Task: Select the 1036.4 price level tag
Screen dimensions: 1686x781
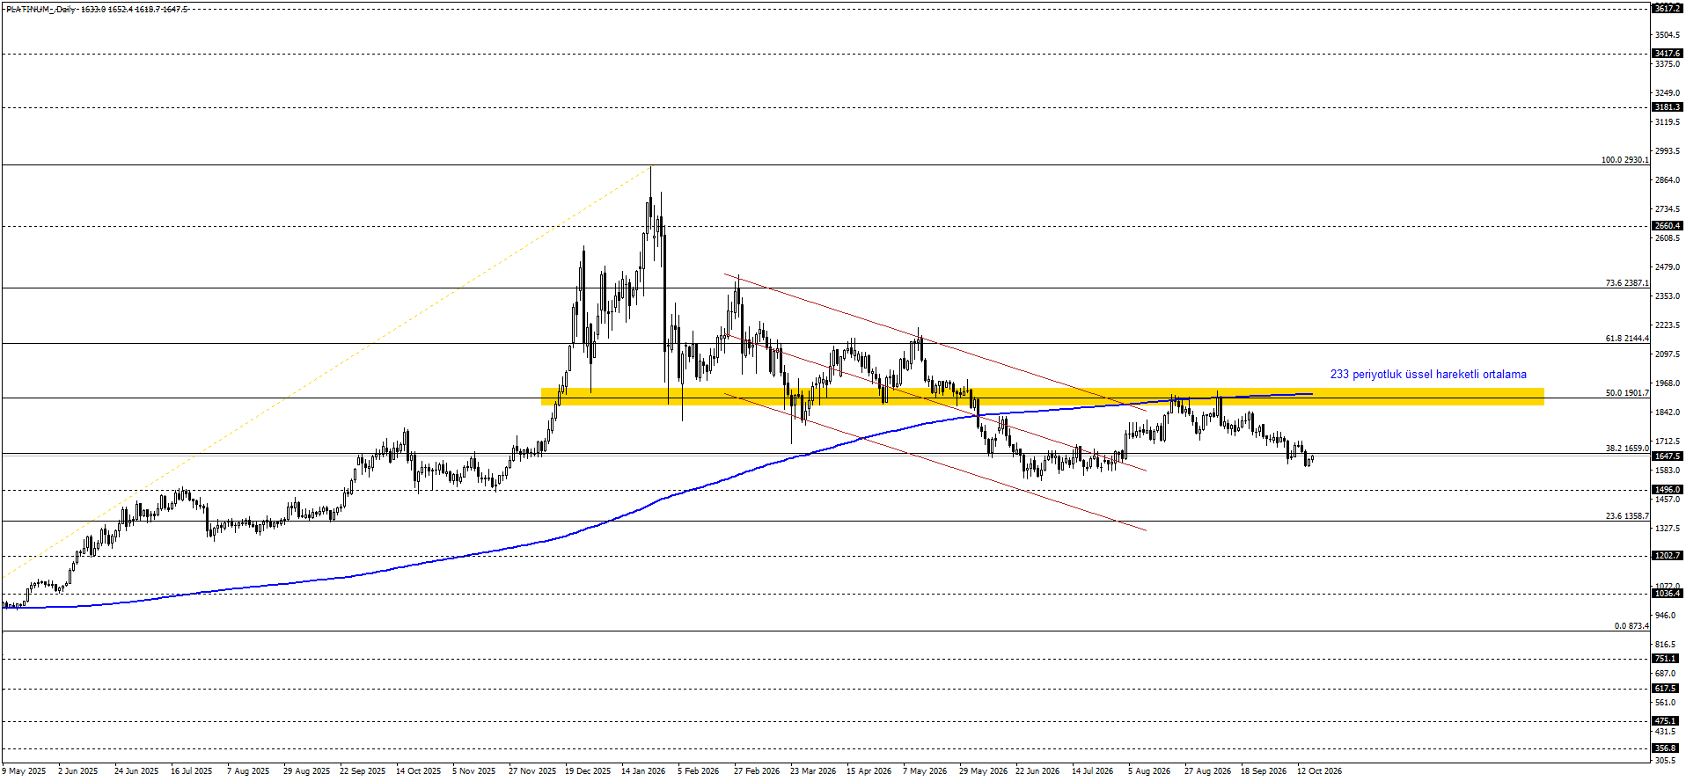Action: tap(1667, 594)
